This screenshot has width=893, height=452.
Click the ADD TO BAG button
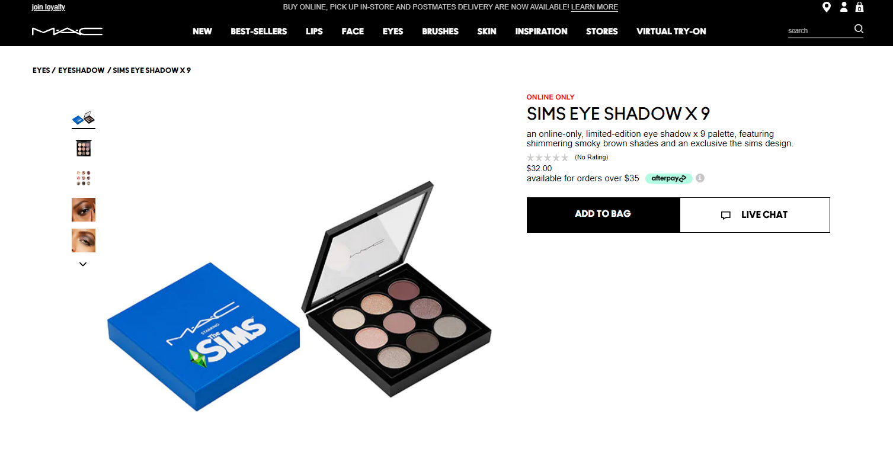point(603,214)
